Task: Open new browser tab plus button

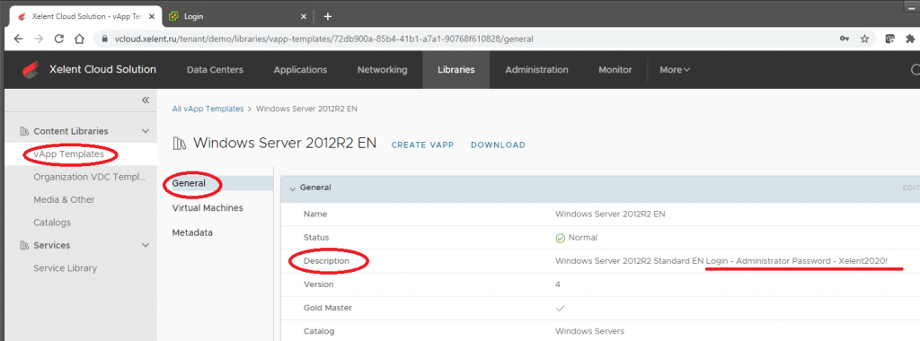Action: pos(328,16)
